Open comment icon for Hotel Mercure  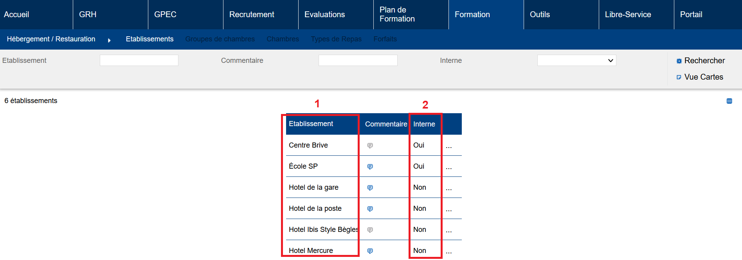(x=370, y=251)
